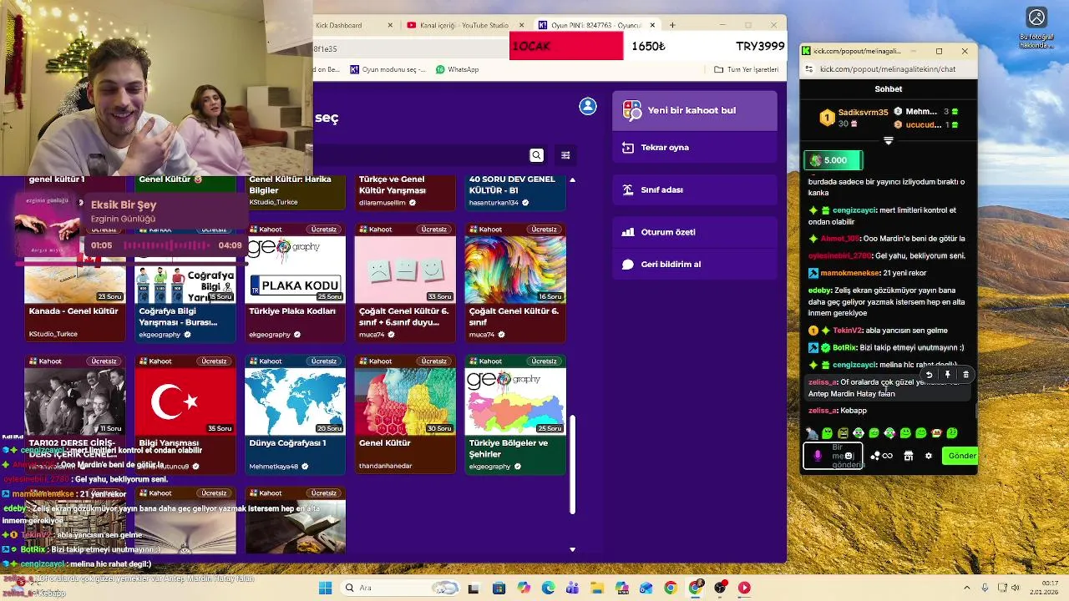This screenshot has width=1069, height=601.
Task: Open Çoğalt Genel Kültür 16 Soru kahoot
Action: tap(515, 283)
